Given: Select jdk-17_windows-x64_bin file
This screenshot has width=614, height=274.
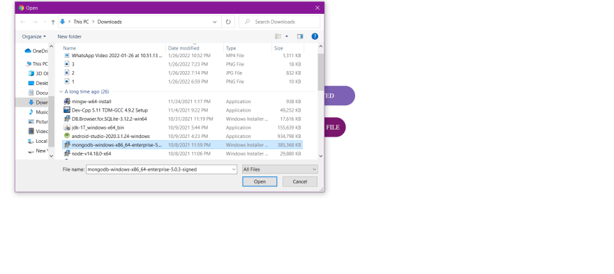Looking at the screenshot, I should pyautogui.click(x=183, y=128).
